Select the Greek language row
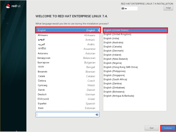Screen dimensions: 176x132 [x=68, y=99]
